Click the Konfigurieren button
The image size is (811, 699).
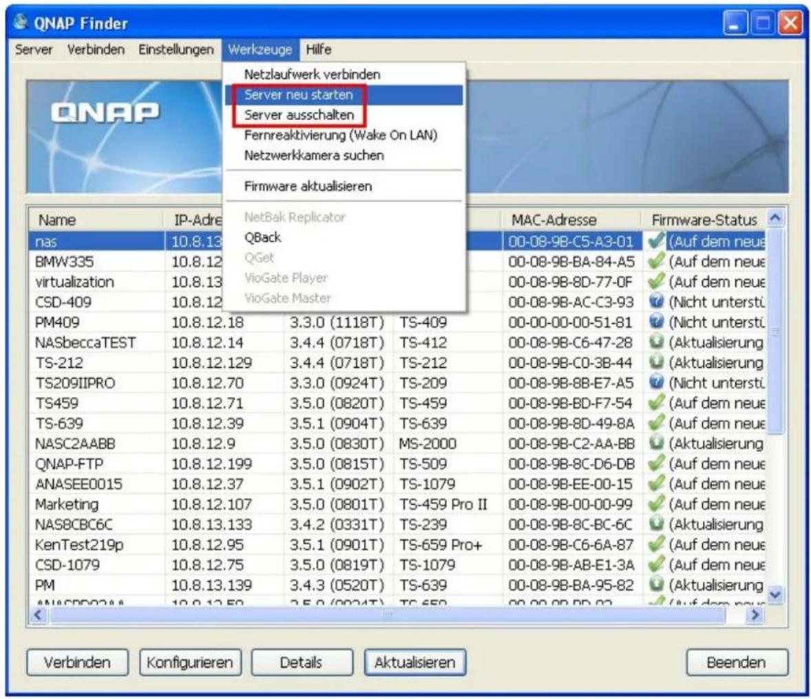[190, 663]
